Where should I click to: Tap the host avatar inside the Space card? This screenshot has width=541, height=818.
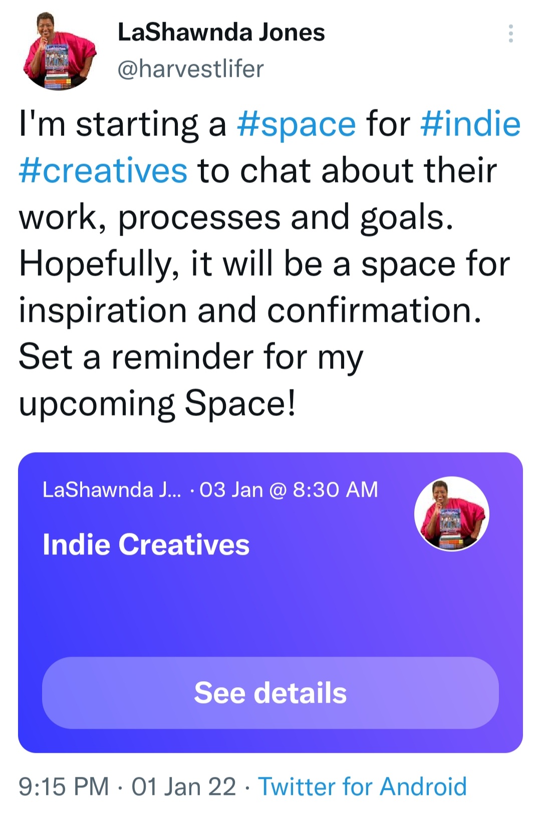(451, 514)
